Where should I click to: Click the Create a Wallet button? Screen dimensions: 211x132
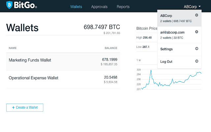click(x=25, y=108)
